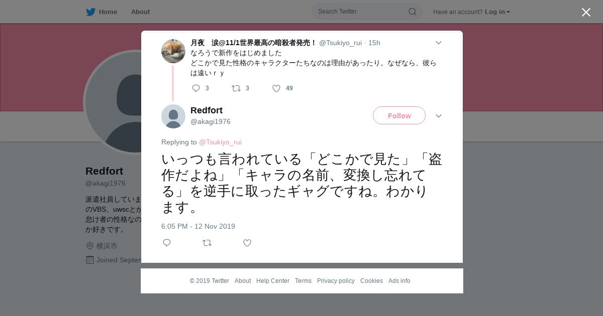603x316 pixels.
Task: Expand options chevron beside Follow button
Action: [438, 116]
